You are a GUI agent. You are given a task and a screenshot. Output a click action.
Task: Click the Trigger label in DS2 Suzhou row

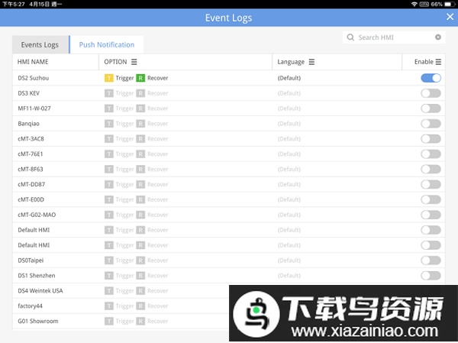coord(124,78)
